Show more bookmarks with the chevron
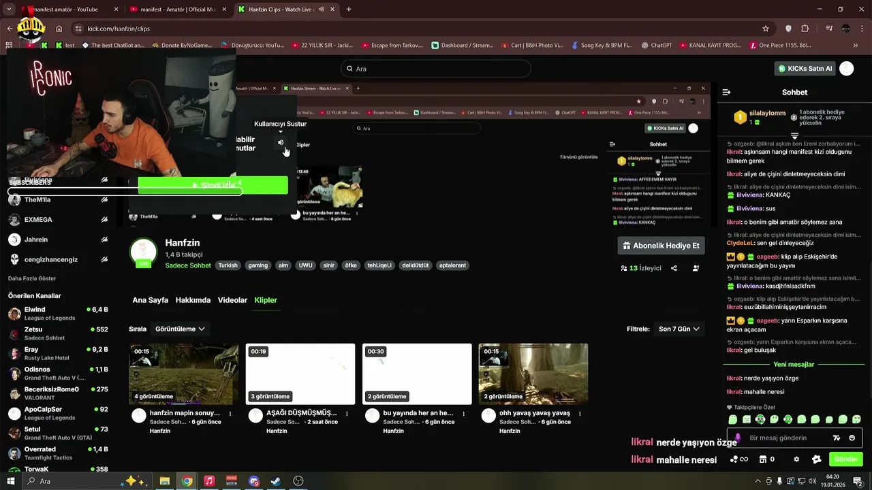This screenshot has height=490, width=872. point(855,45)
